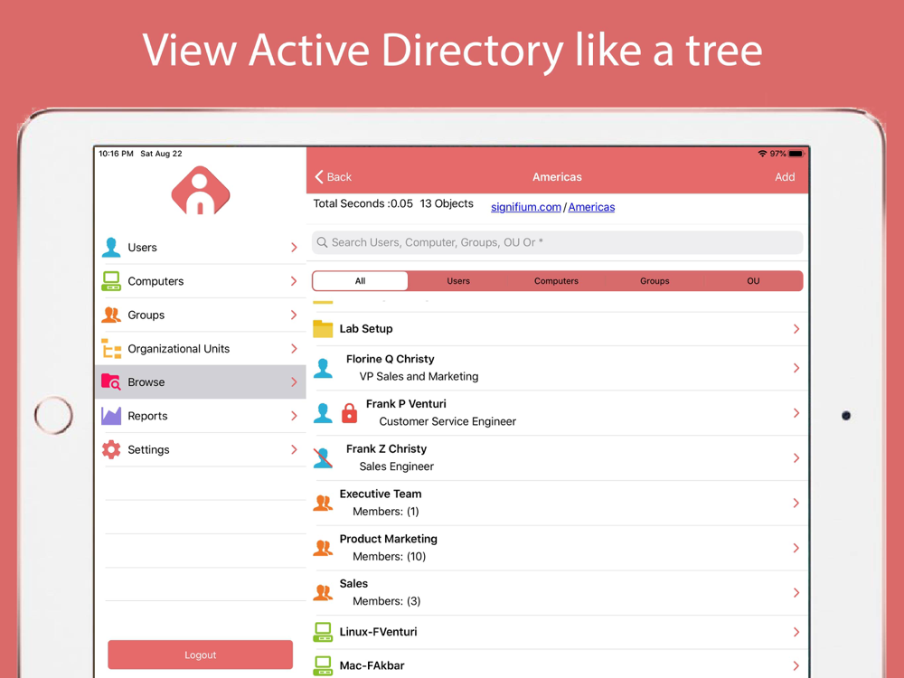Click the chevron on Settings row
The width and height of the screenshot is (904, 678).
[x=294, y=449]
